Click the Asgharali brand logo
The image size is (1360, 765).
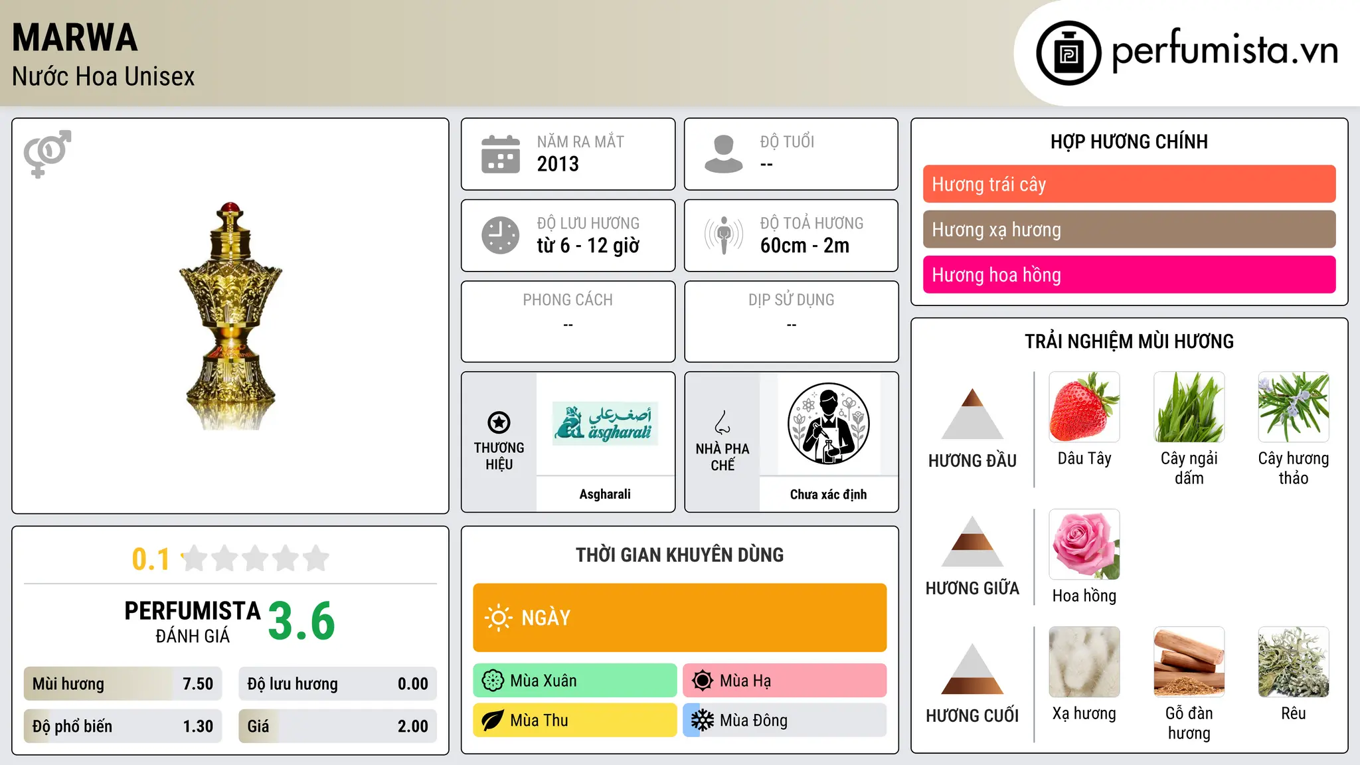(x=605, y=423)
